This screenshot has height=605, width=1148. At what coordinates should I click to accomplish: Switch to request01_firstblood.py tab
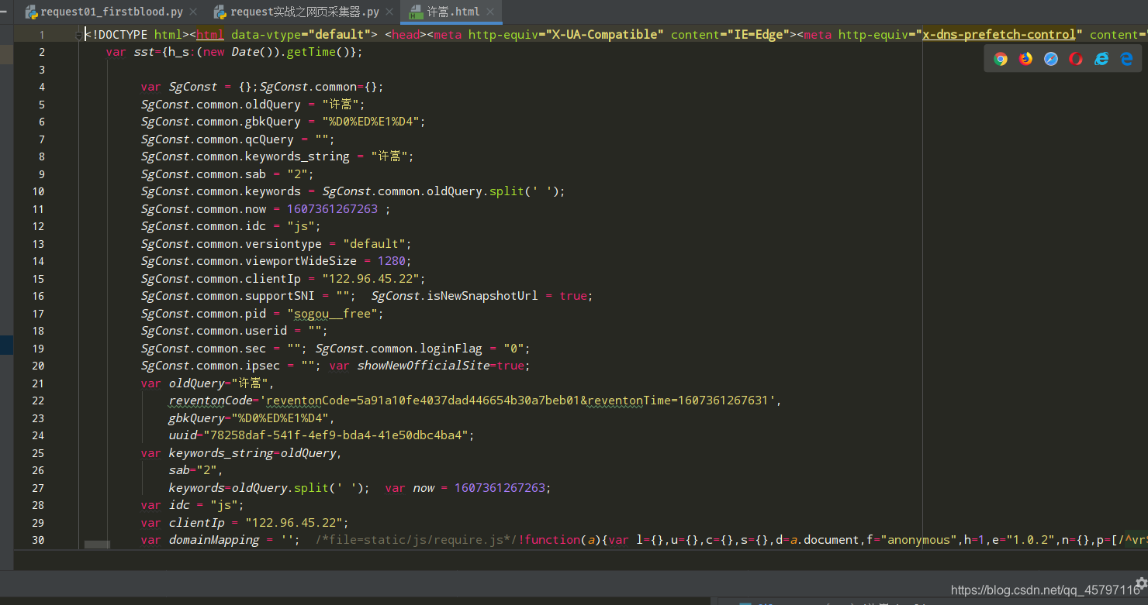pyautogui.click(x=112, y=12)
